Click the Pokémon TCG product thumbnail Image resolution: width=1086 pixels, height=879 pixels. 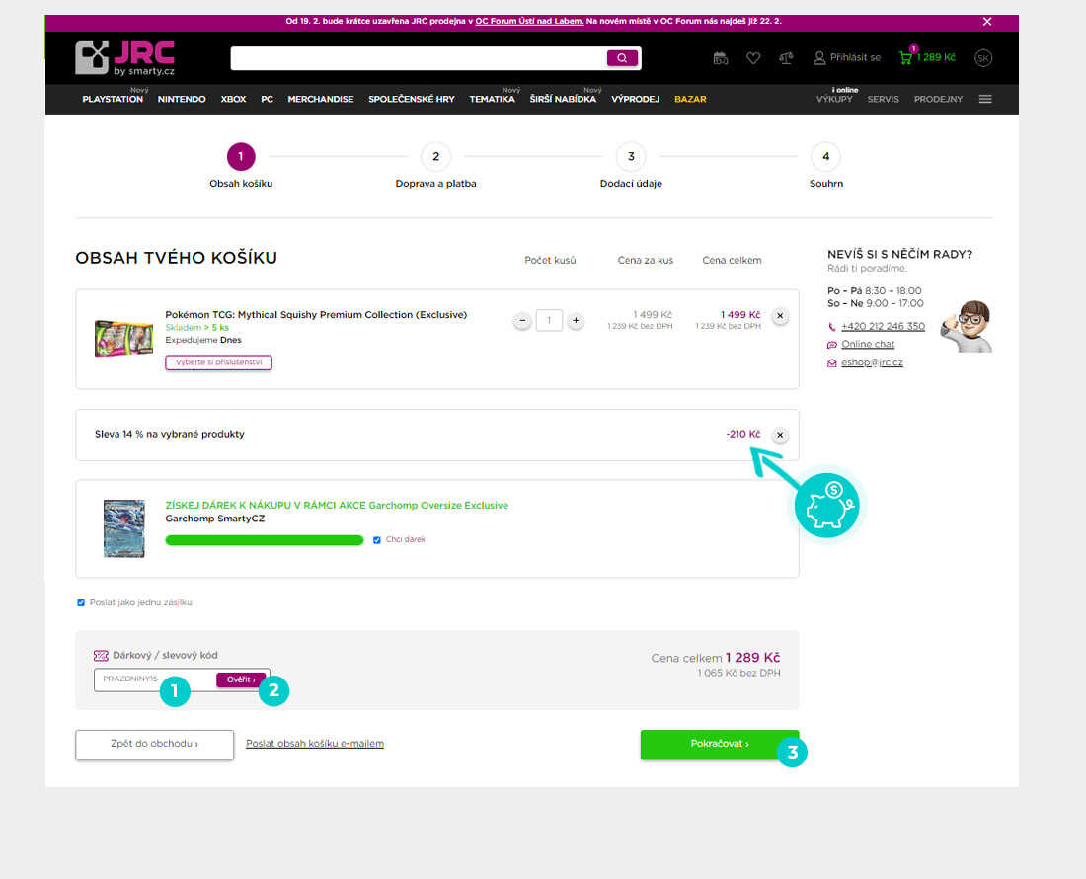(x=123, y=338)
